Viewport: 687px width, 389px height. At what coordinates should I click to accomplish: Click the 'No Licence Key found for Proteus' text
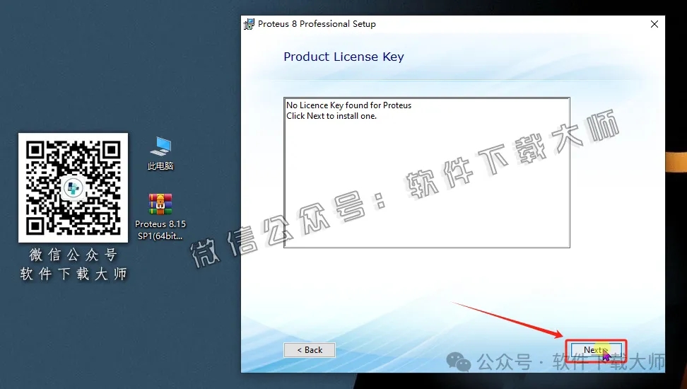[x=348, y=105]
